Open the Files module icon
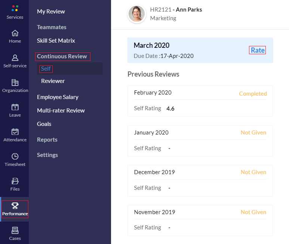 point(15,181)
